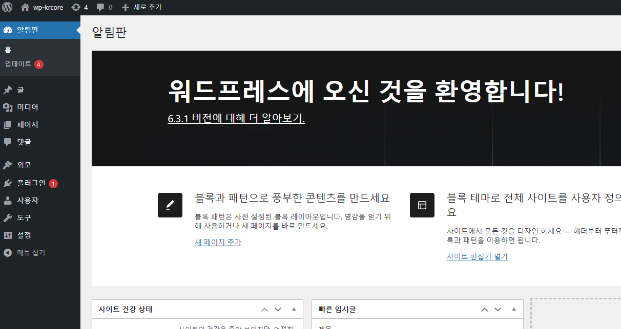Open the comments bubble icon in admin bar
621x329 pixels.
point(100,7)
